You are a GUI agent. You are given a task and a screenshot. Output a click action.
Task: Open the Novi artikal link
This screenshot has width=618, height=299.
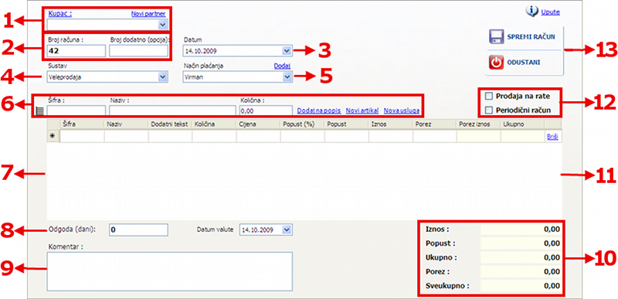click(x=362, y=110)
